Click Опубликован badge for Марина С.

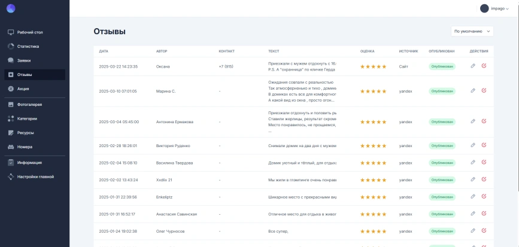coord(442,91)
